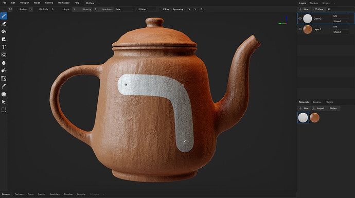
Task: Switch to the Scripts tab
Action: point(326,3)
